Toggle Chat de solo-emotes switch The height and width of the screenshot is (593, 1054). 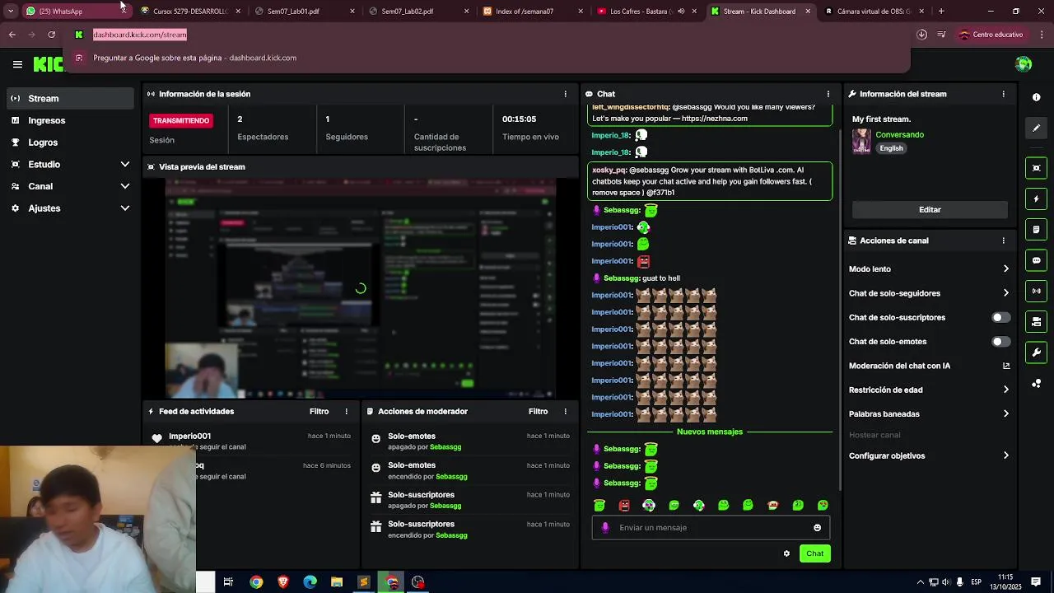coord(1000,341)
